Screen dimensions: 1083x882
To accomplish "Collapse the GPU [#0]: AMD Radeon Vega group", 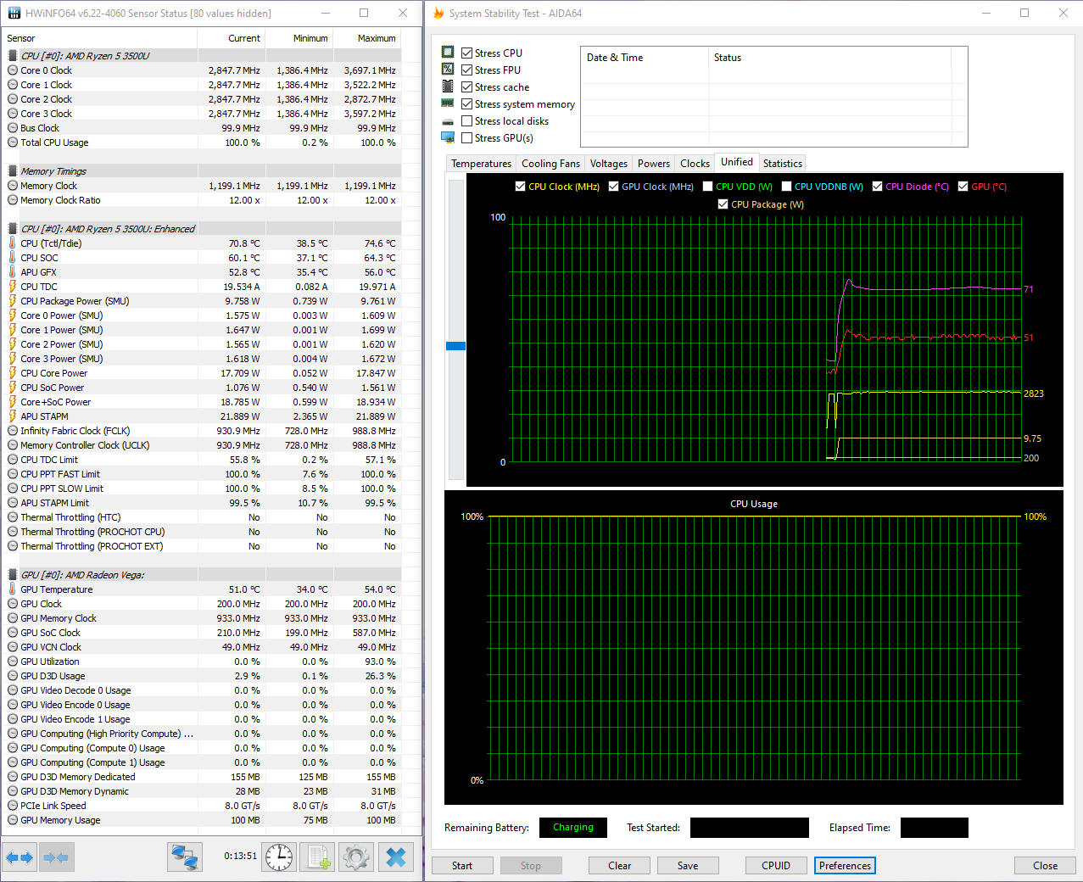I will [x=82, y=575].
